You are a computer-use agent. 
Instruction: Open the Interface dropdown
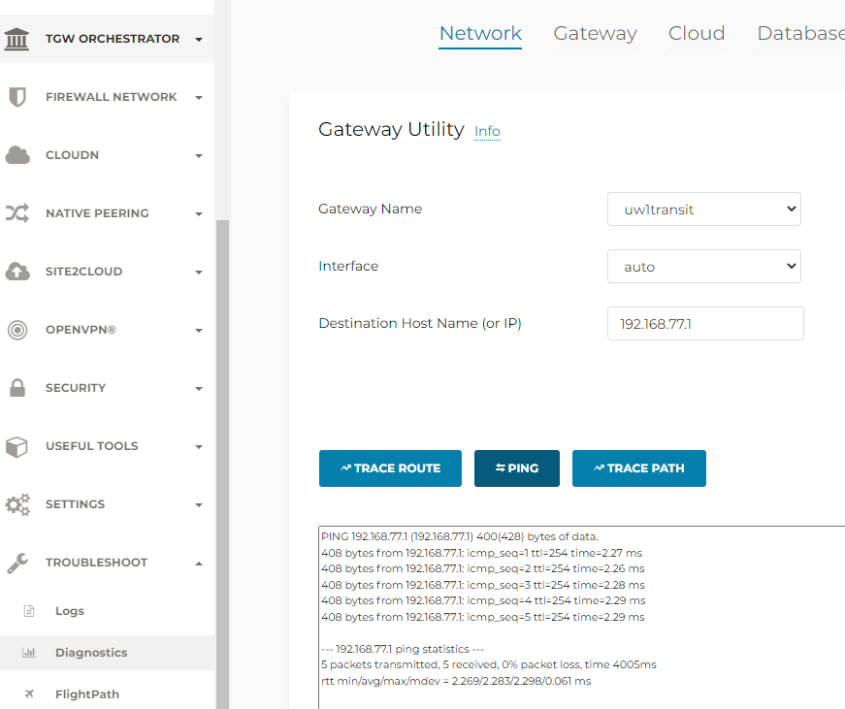click(x=703, y=266)
